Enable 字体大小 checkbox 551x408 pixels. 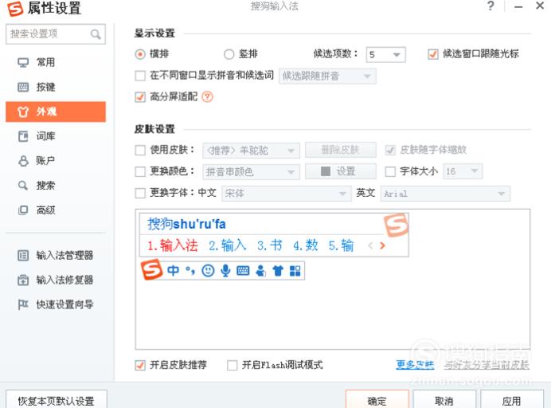click(390, 171)
